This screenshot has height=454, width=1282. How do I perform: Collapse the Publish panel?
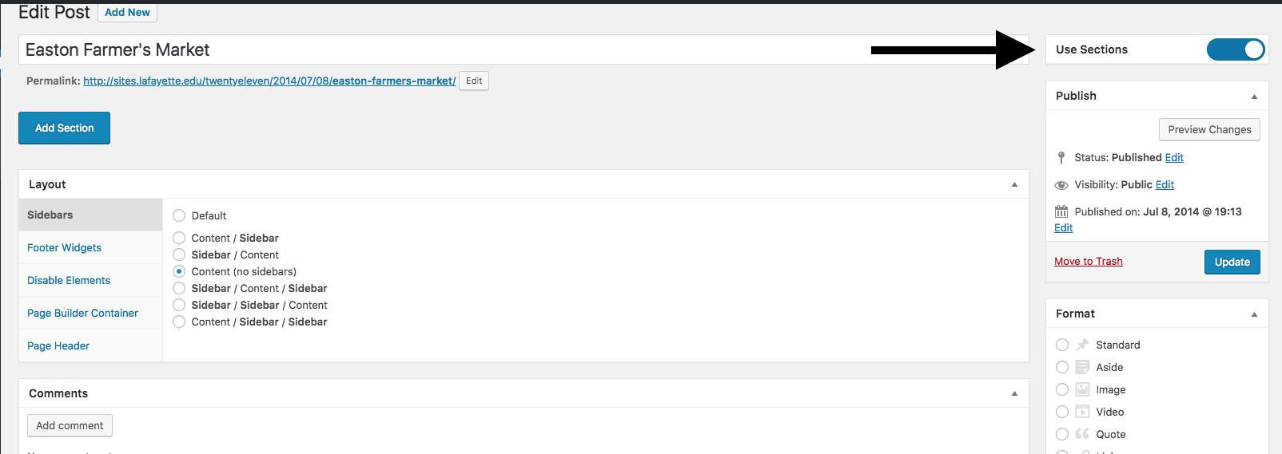coord(1254,97)
